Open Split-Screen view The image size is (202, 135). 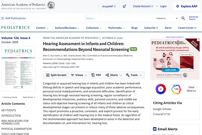coord(56,75)
